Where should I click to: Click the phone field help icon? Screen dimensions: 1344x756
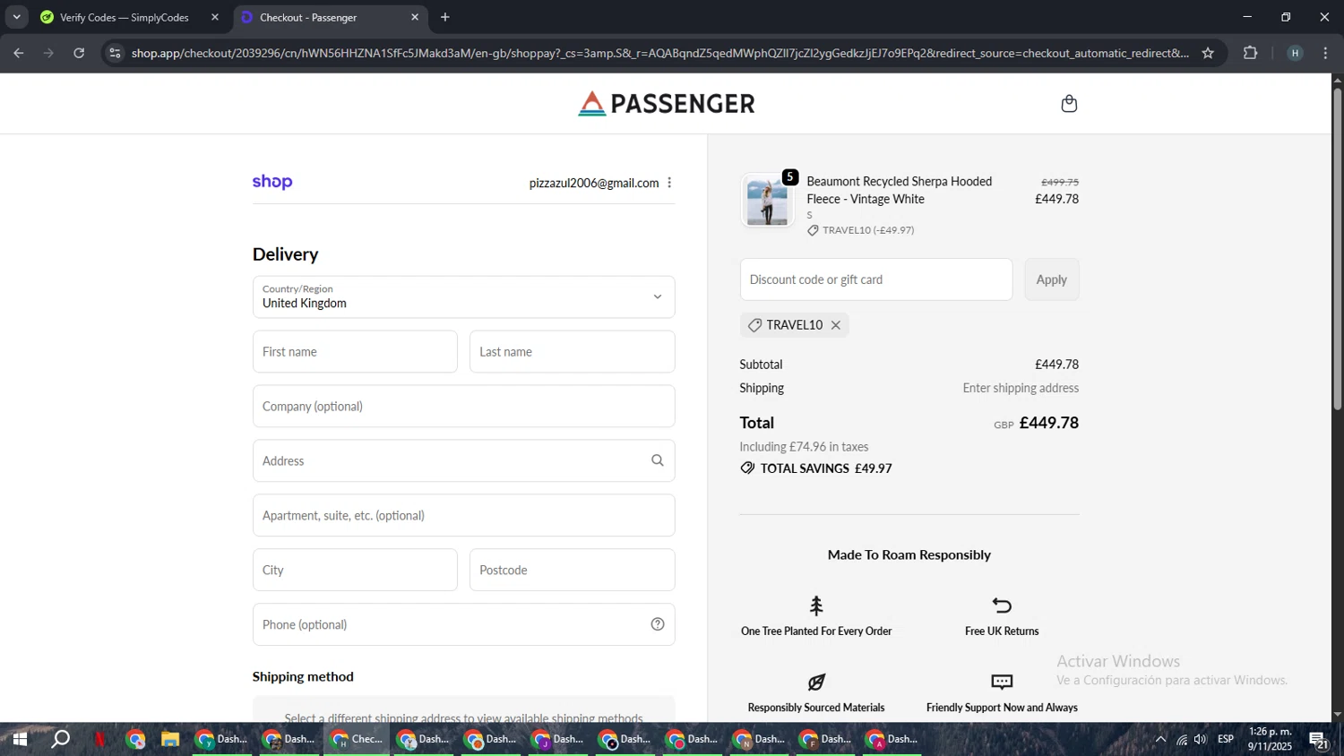(658, 624)
